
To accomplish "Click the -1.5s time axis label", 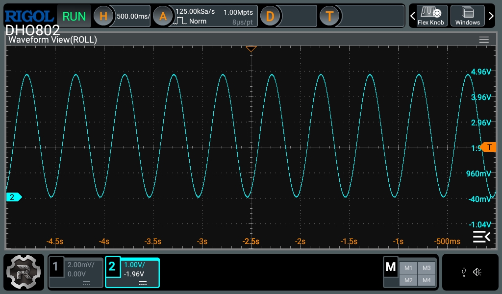I will coord(349,241).
